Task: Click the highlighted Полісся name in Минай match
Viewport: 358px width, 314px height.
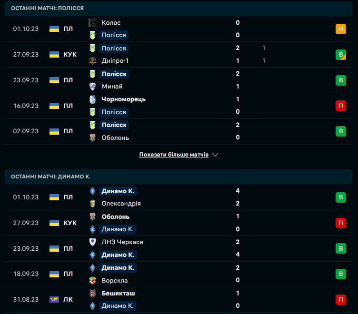Action: (114, 74)
